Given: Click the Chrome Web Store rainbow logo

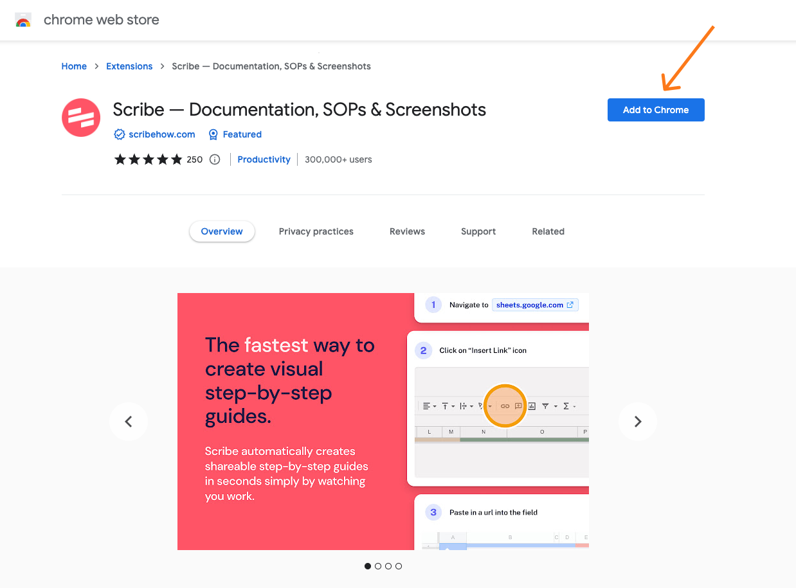Looking at the screenshot, I should pos(23,20).
